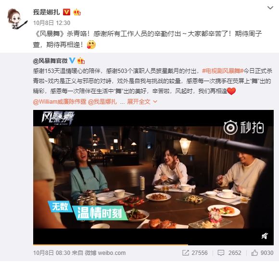The height and width of the screenshot is (265, 279).
Task: Play the 风暴舞 video thumbnail
Action: point(153,177)
